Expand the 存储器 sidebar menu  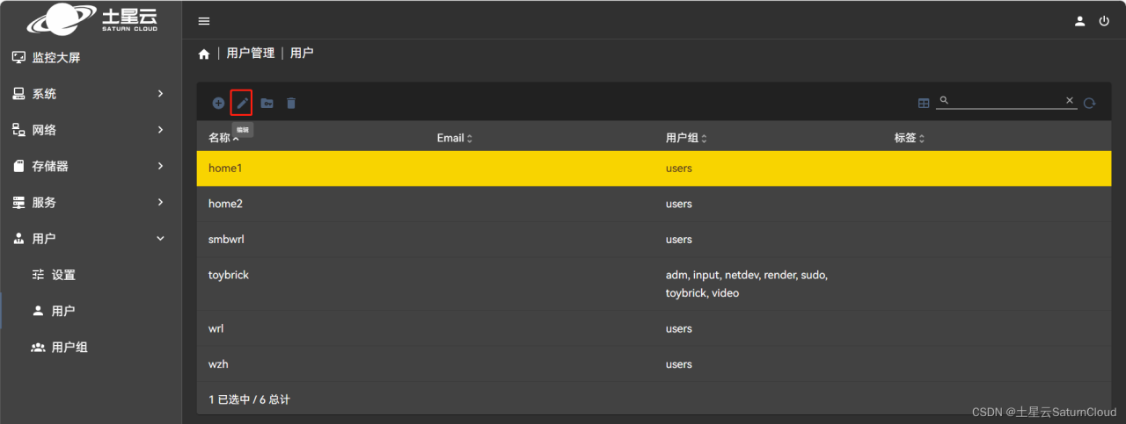click(x=88, y=166)
